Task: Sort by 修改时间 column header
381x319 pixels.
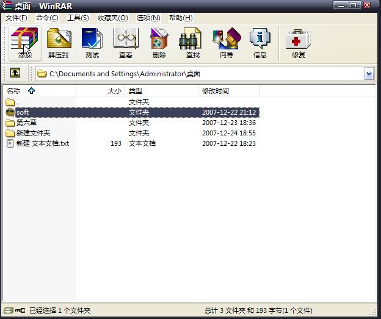Action: [x=228, y=91]
